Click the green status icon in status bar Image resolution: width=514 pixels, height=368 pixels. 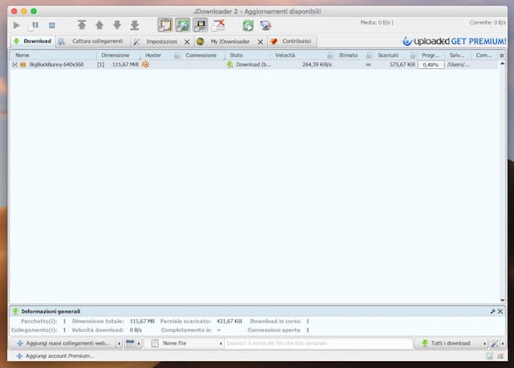(490, 356)
